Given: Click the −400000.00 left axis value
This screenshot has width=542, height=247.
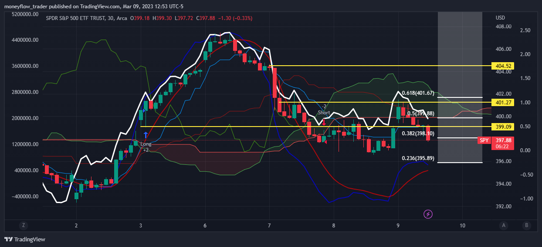Looking at the screenshot, I should coord(25,197).
